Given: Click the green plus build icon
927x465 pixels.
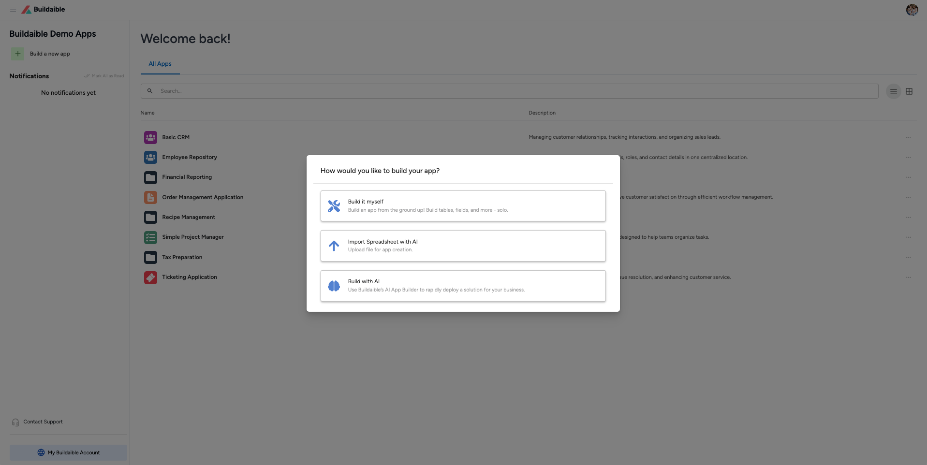Looking at the screenshot, I should (x=17, y=54).
